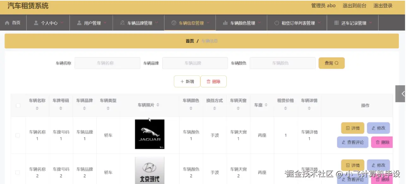Image resolution: width=406 pixels, height=184 pixels.
Task: Open 还车记录管理 menu item
Action: 353,23
